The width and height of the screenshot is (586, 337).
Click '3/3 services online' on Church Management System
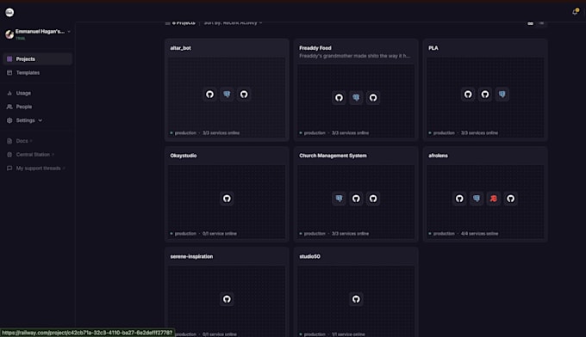coord(350,233)
